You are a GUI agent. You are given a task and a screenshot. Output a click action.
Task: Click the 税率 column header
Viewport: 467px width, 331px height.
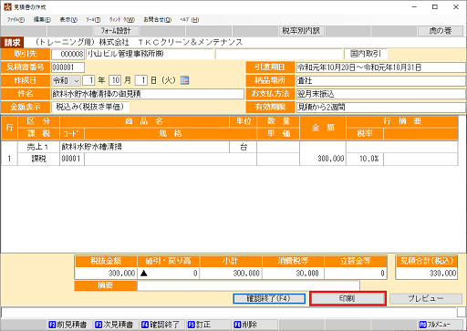click(x=365, y=134)
